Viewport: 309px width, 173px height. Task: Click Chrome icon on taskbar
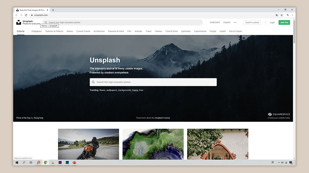pos(46,163)
